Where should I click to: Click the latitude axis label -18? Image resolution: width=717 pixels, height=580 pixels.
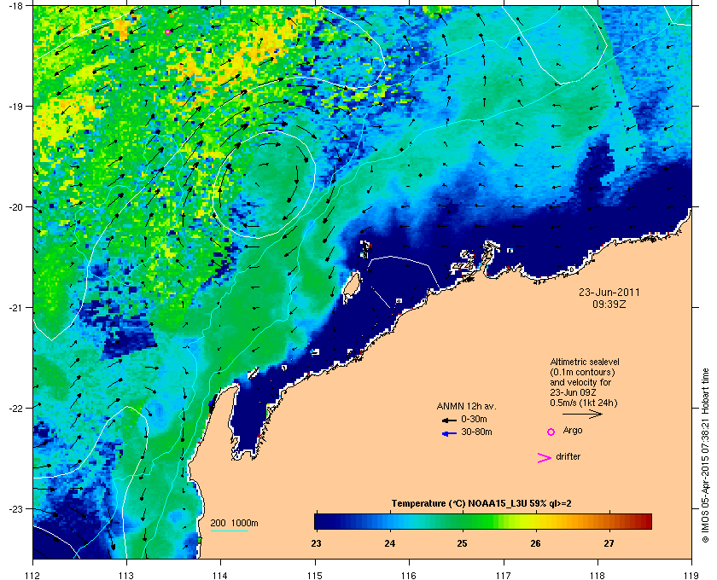pos(15,6)
